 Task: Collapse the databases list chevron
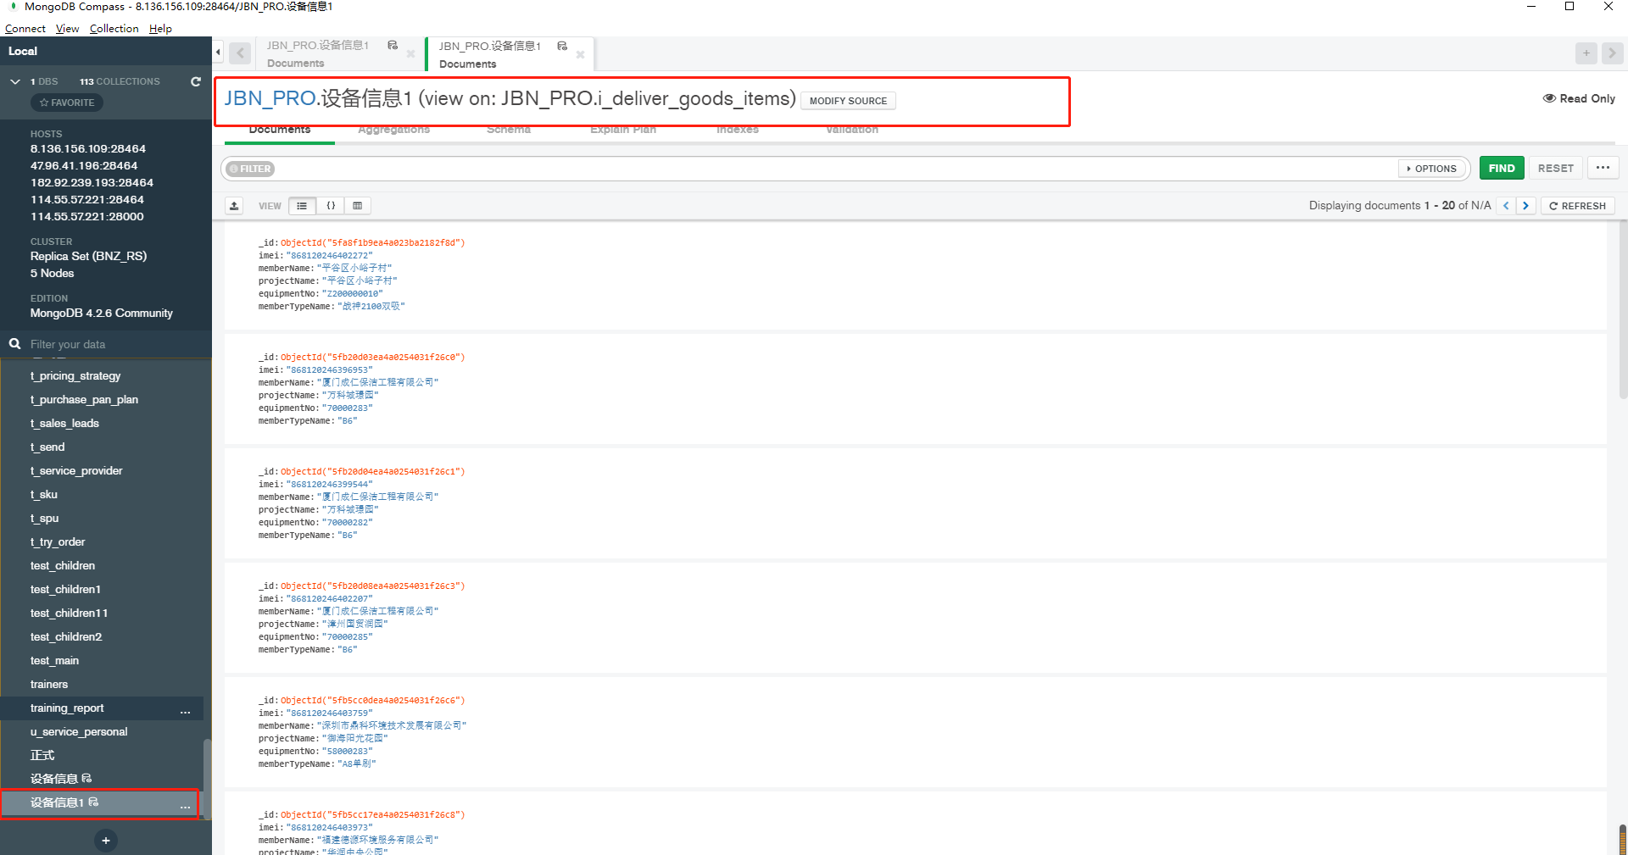[15, 81]
